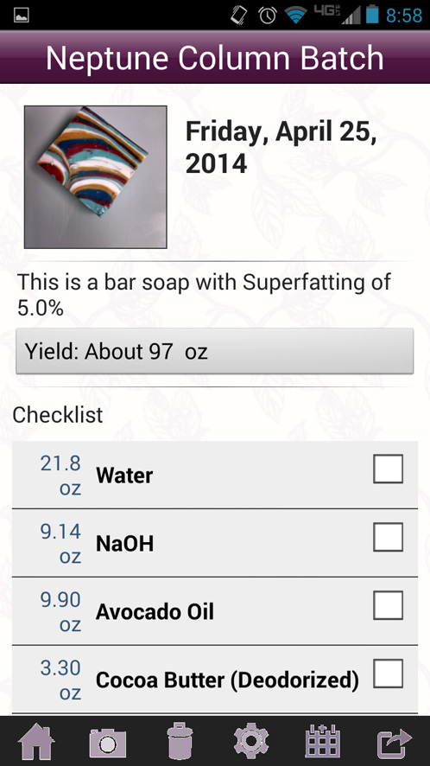Viewport: 430px width, 766px height.
Task: Open the swirled soap bar thumbnail
Action: point(96,177)
